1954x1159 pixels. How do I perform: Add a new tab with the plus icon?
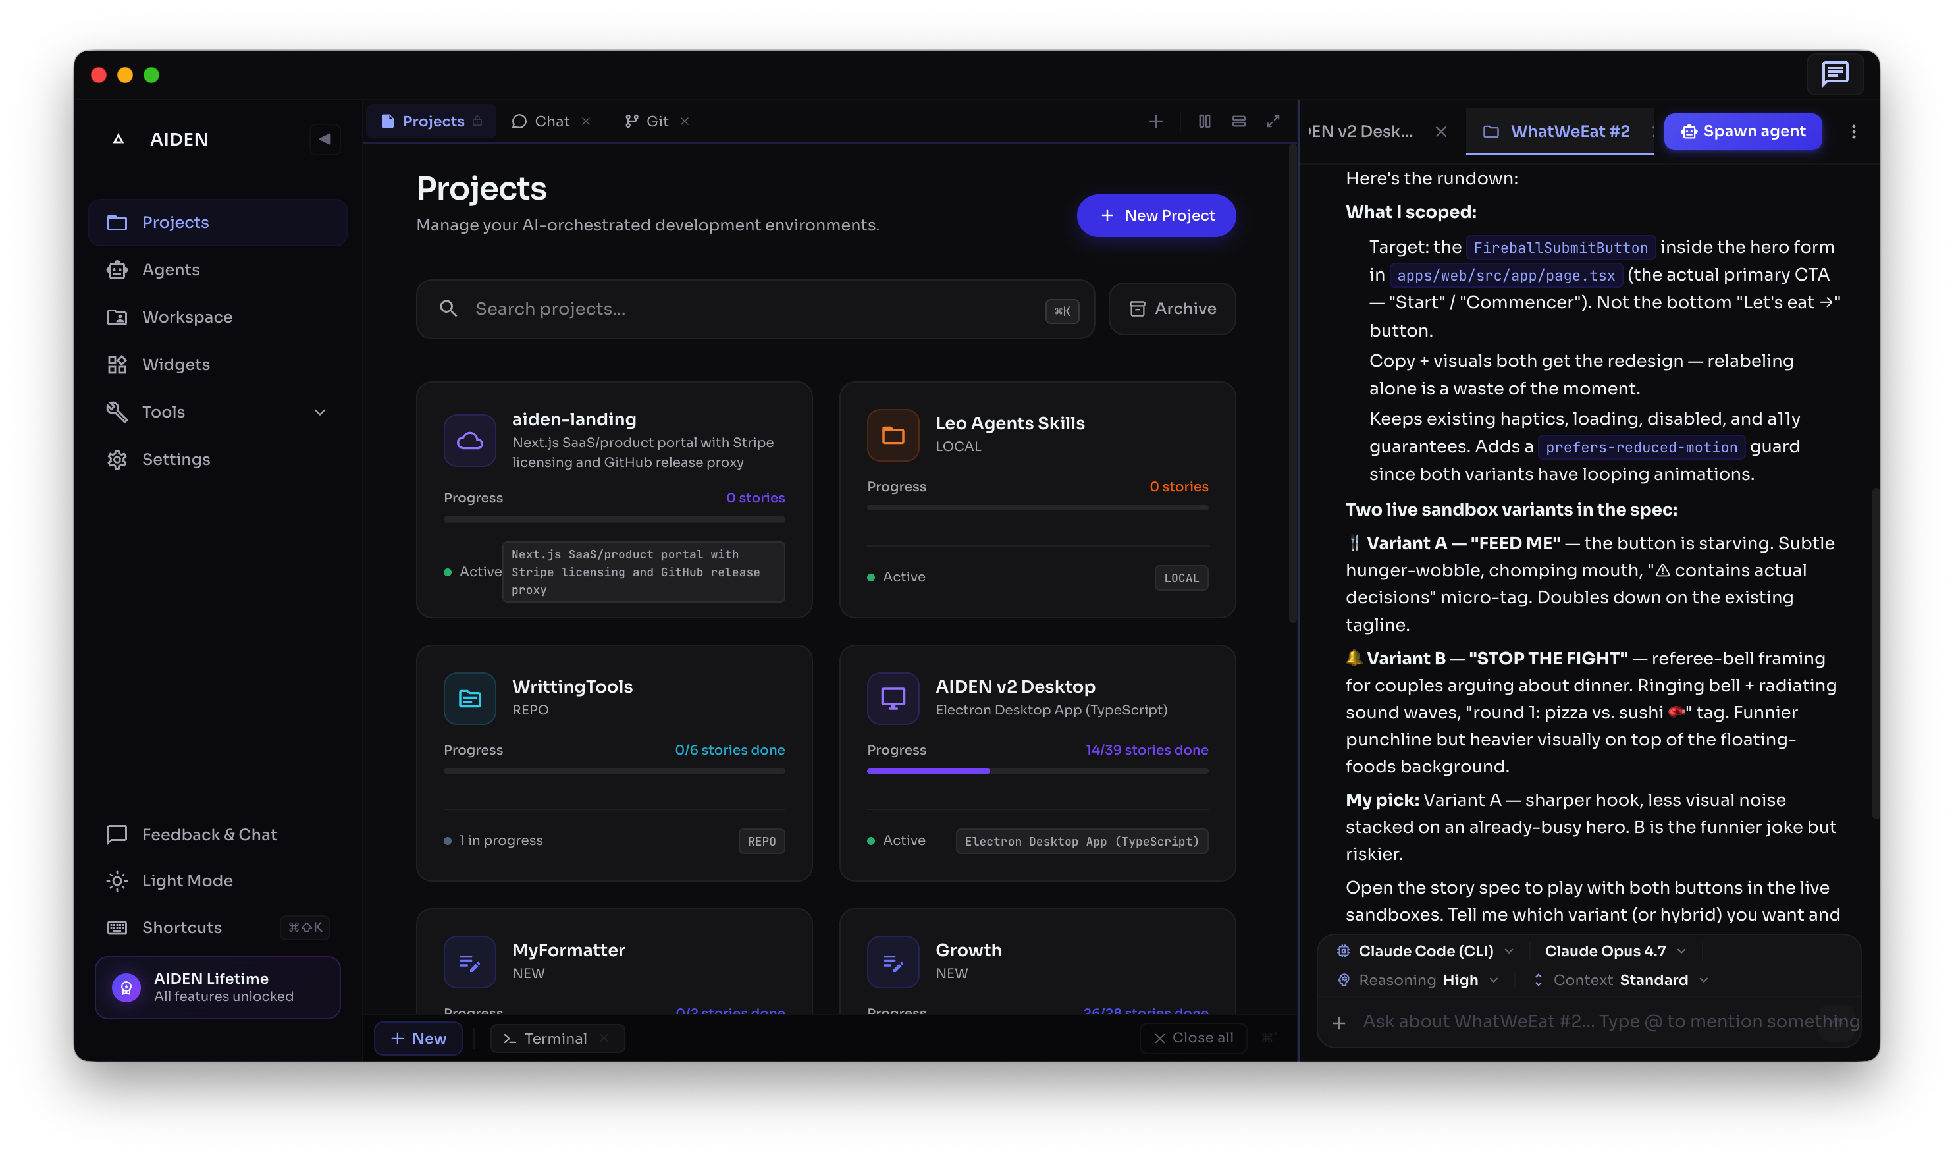point(1155,121)
